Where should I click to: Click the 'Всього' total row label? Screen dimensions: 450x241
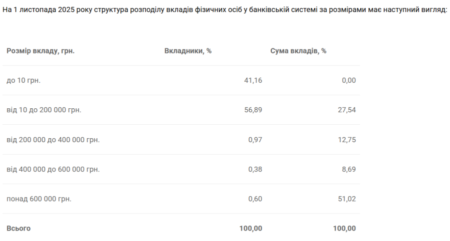click(18, 228)
